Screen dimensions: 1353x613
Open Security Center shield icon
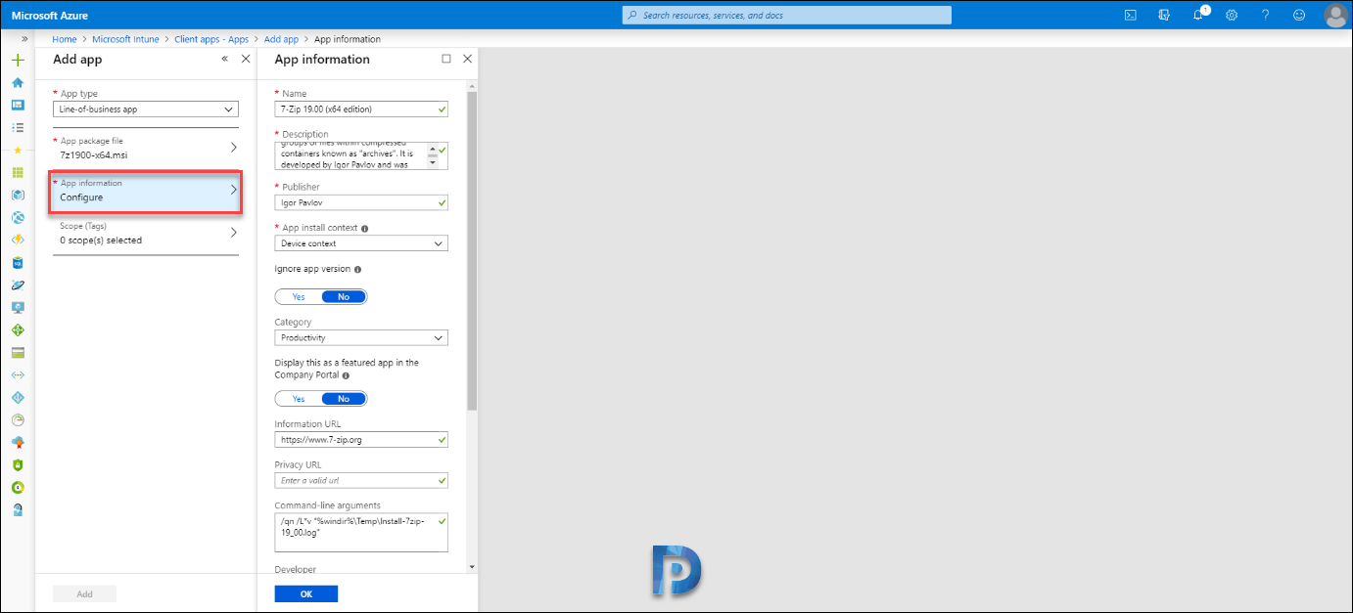tap(18, 464)
